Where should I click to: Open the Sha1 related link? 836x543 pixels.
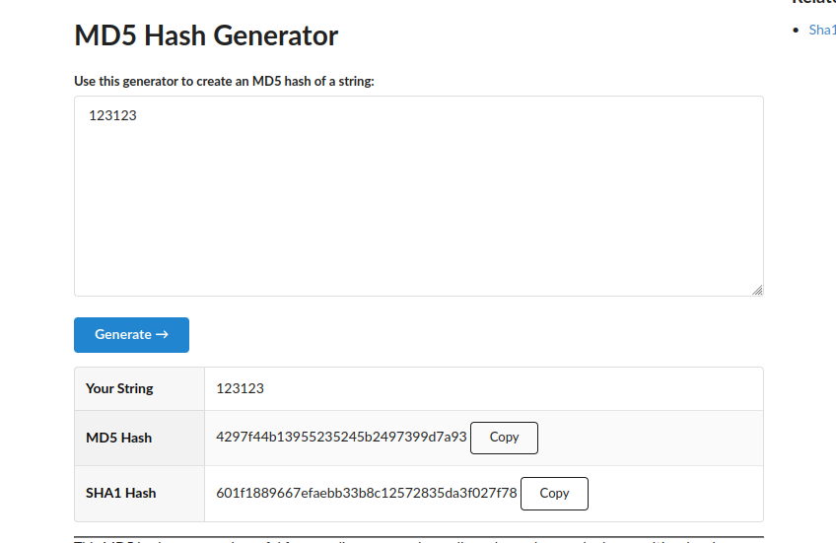822,30
